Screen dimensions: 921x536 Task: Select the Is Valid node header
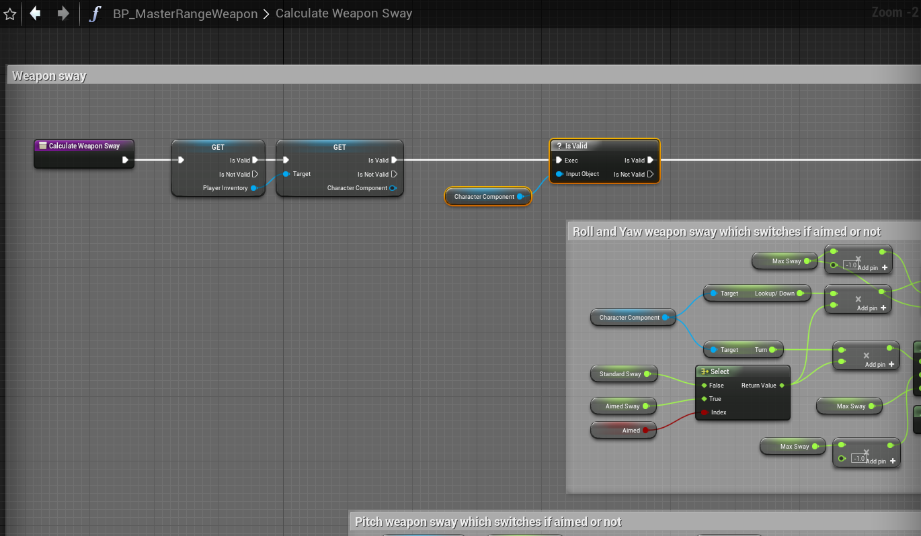point(604,146)
